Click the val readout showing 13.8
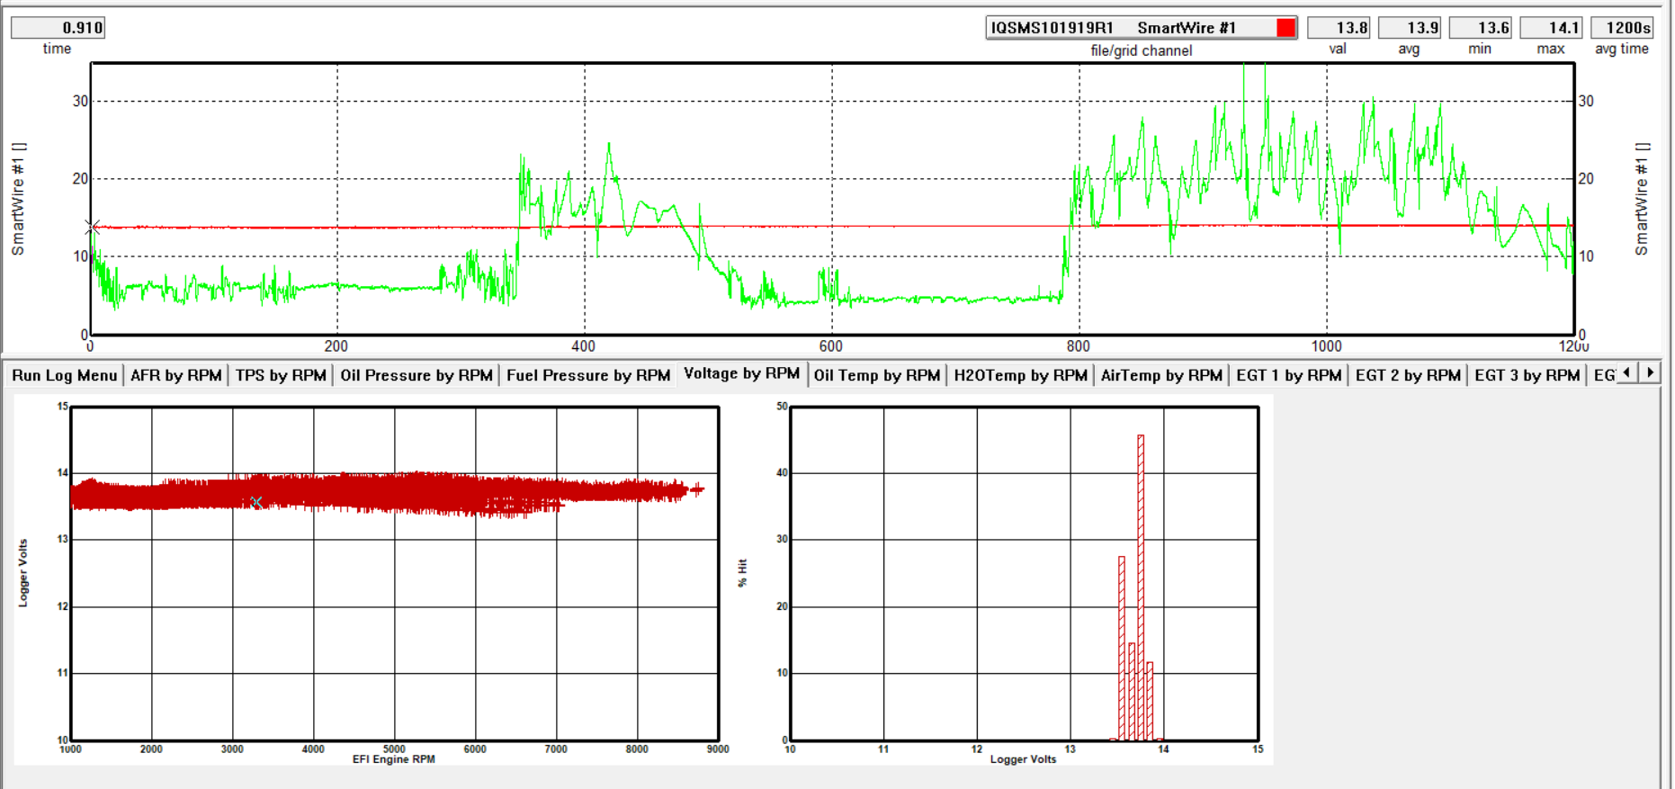This screenshot has width=1675, height=789. [x=1339, y=28]
